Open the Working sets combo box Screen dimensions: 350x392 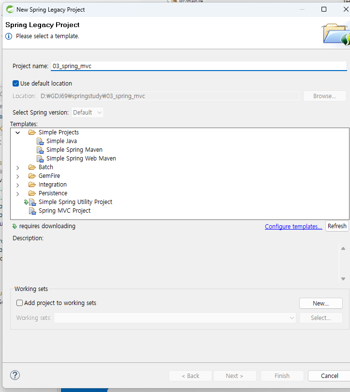175,318
